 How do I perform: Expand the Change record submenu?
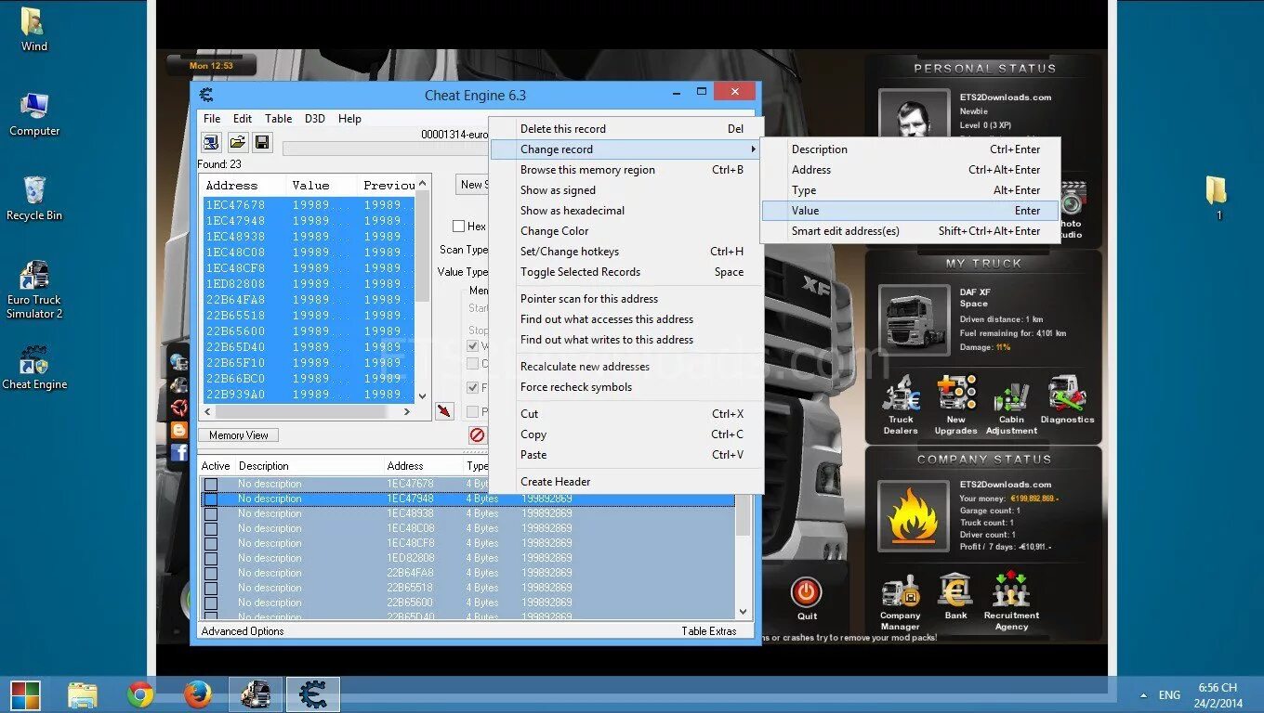[556, 149]
